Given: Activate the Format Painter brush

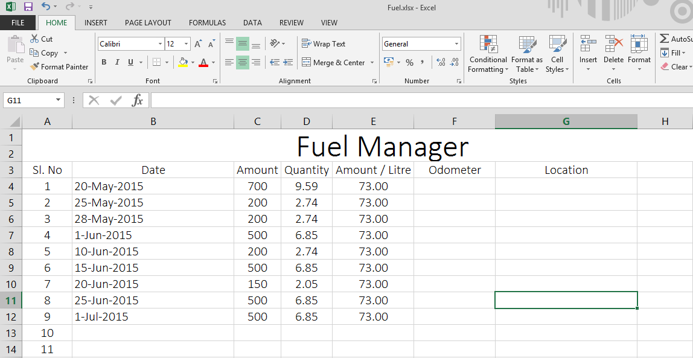Looking at the screenshot, I should pyautogui.click(x=34, y=67).
